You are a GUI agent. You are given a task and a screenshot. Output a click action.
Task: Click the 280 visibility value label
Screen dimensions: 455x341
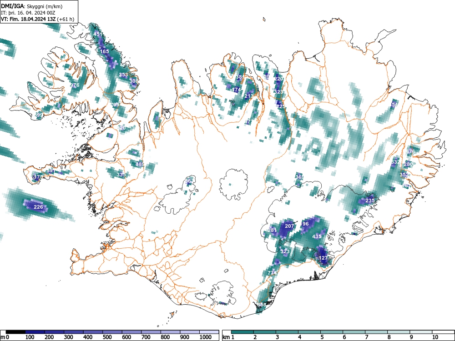pyautogui.click(x=408, y=164)
